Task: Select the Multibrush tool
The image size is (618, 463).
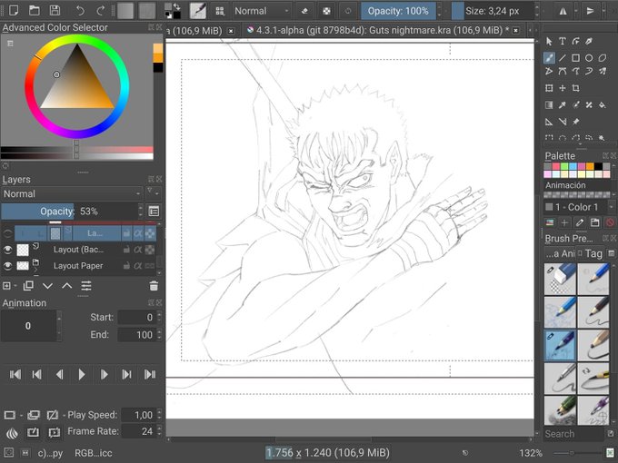Action: 603,71
